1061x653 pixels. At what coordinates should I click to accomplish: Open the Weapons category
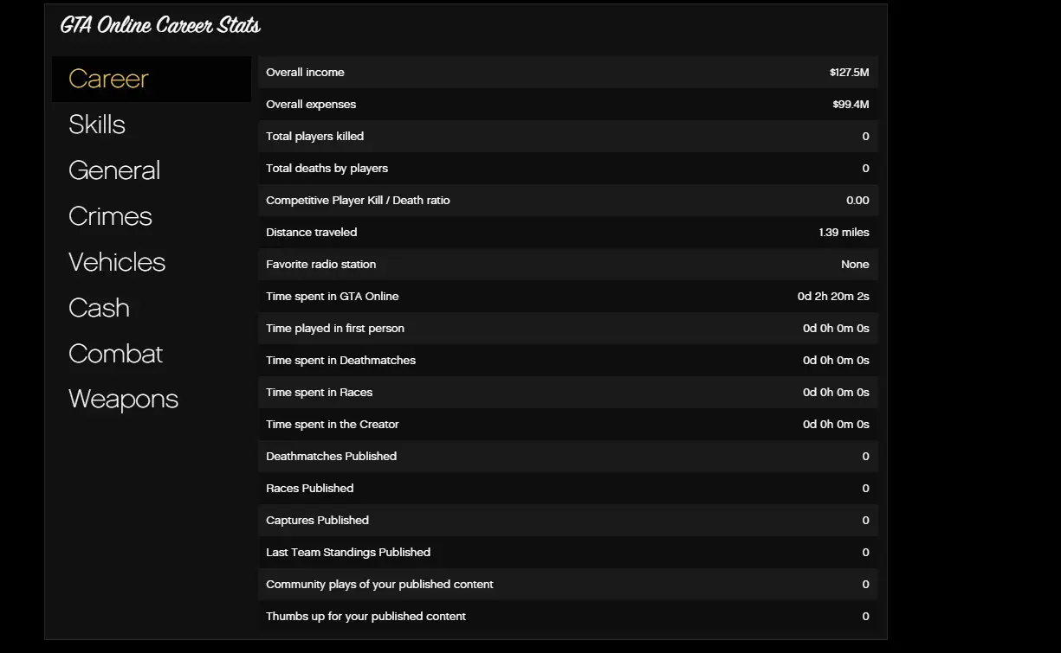click(123, 399)
